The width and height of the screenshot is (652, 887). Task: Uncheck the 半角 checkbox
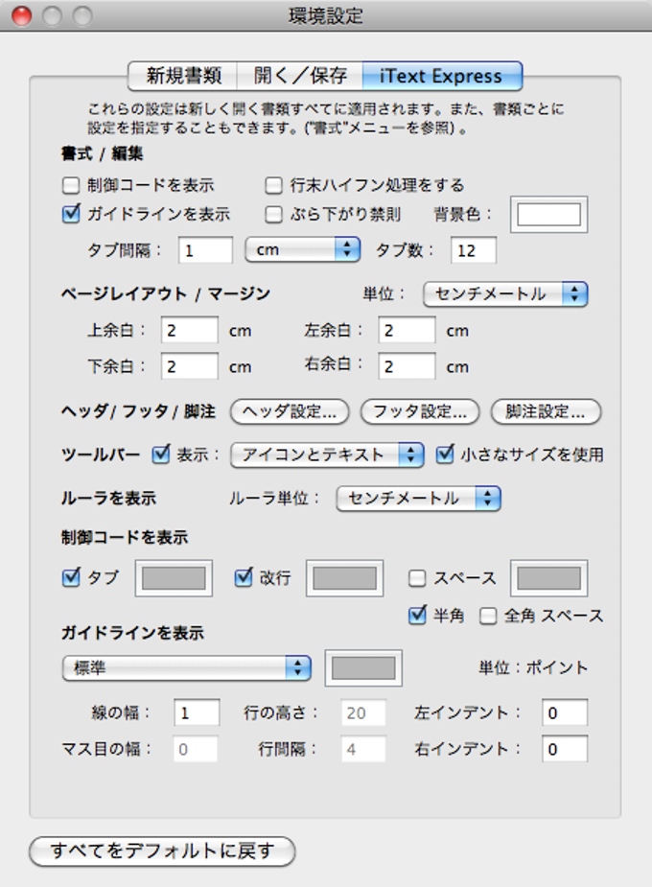coord(417,615)
